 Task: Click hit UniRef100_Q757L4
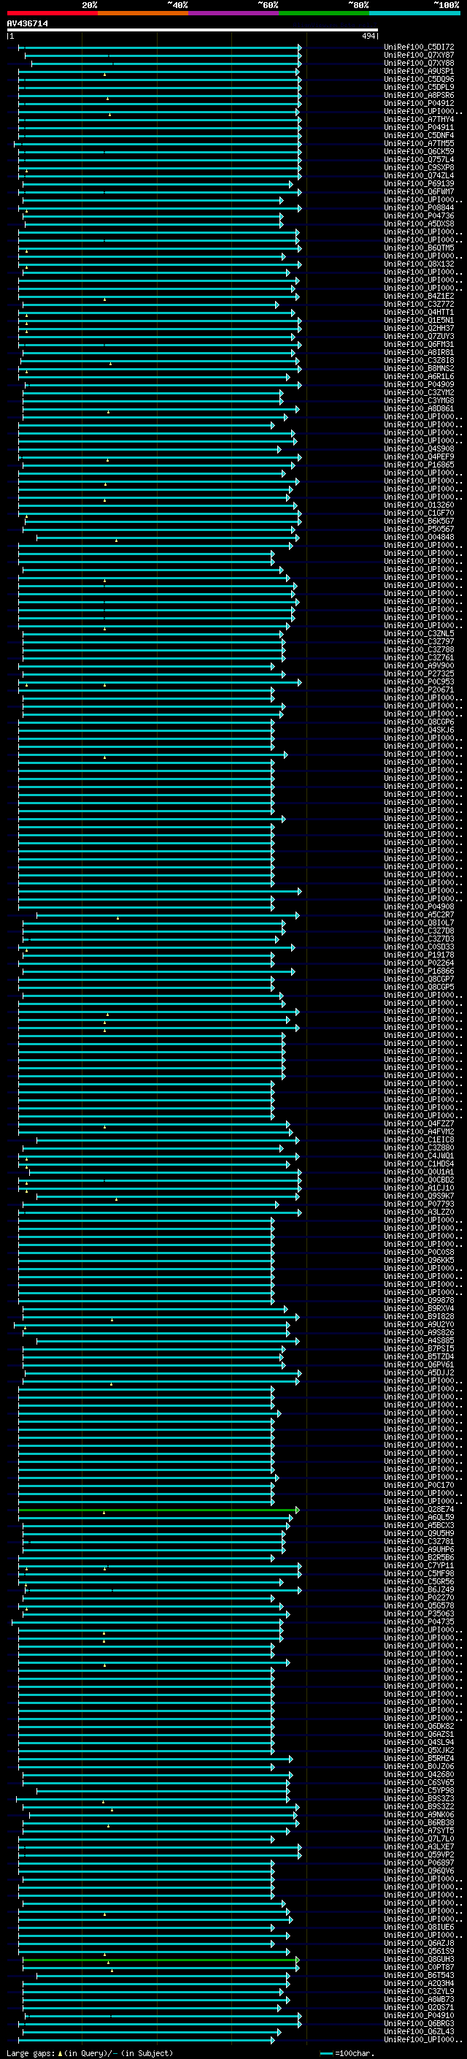419,159
